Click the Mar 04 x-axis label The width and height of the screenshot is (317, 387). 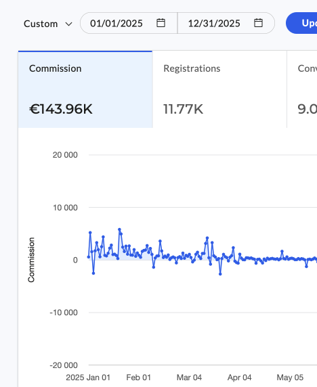tap(189, 378)
